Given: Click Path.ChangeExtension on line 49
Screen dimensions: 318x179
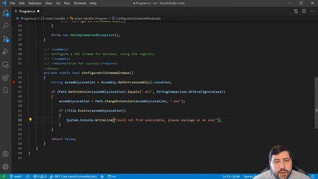Looking at the screenshot, I should click(114, 101).
